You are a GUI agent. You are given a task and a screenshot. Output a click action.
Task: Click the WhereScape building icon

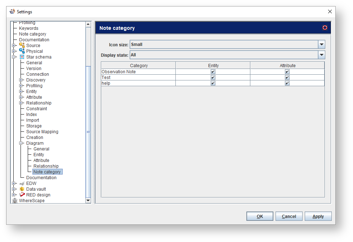(15, 200)
